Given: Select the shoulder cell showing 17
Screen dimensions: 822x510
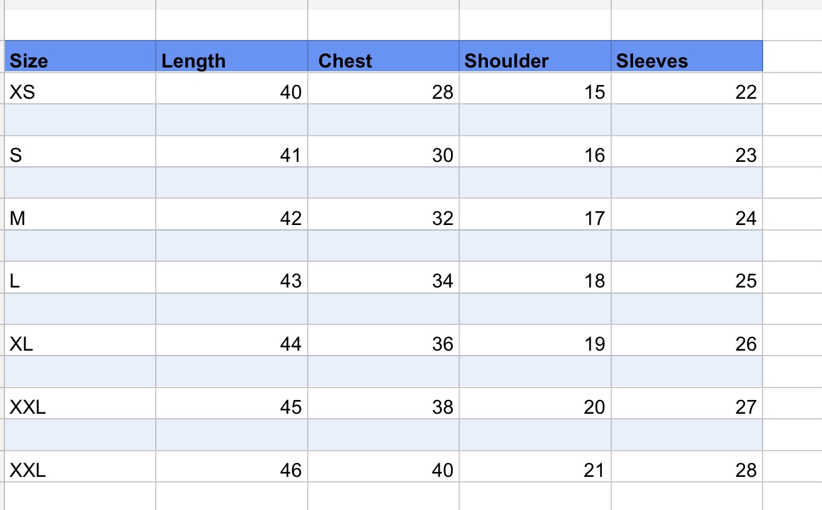Looking at the screenshot, I should 535,215.
